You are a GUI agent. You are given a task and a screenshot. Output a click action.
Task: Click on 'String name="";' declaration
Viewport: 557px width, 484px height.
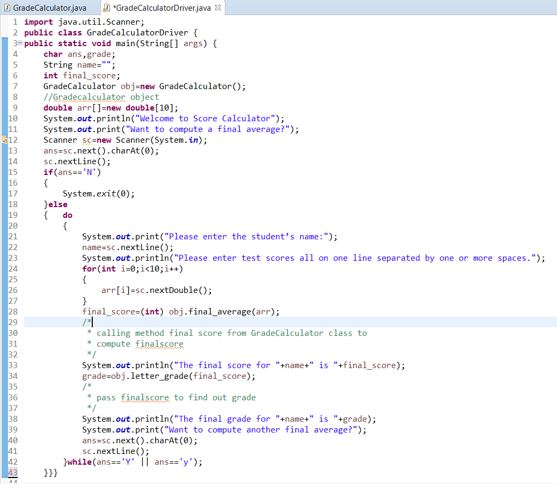pyautogui.click(x=79, y=65)
